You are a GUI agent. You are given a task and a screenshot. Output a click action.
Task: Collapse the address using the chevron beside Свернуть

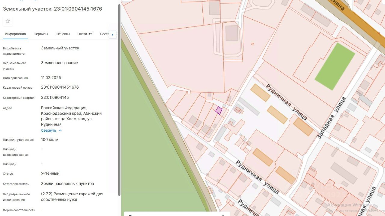[60, 130]
